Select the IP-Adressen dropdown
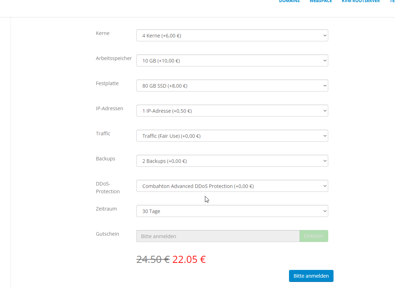Image resolution: width=395 pixels, height=289 pixels. click(x=232, y=111)
